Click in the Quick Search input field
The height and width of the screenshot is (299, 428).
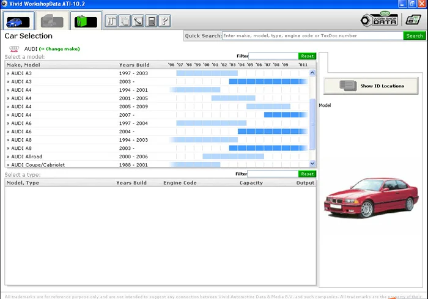point(312,36)
